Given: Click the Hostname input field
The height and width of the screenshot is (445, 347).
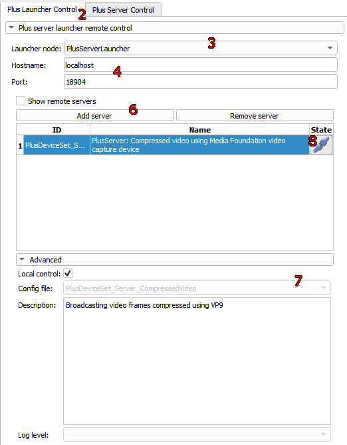Looking at the screenshot, I should [201, 65].
